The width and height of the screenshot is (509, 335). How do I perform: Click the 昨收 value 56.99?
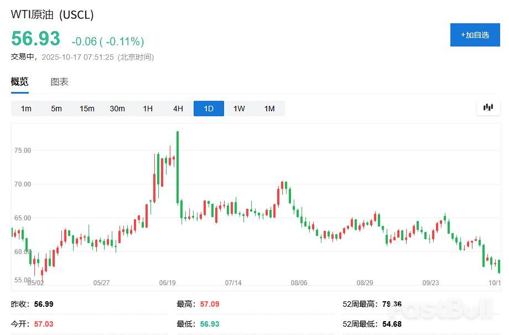pos(42,303)
